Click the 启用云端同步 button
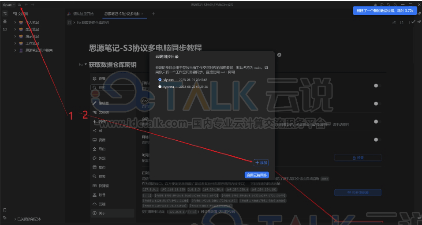This screenshot has height=225, width=422. [x=257, y=175]
